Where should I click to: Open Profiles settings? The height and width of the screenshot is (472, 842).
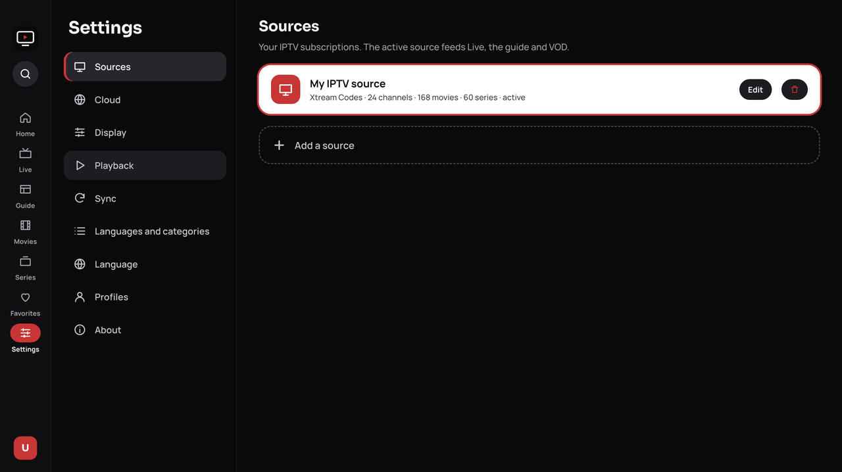pyautogui.click(x=145, y=296)
